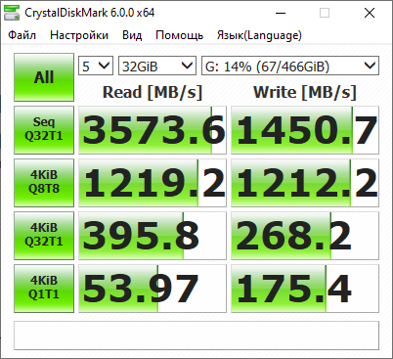Screen dimensions: 393x359
Task: Minimize the CrystalDiskMark window
Action: point(281,13)
